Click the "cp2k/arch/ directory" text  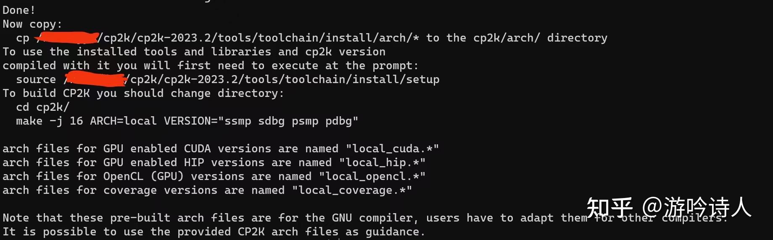pyautogui.click(x=540, y=38)
